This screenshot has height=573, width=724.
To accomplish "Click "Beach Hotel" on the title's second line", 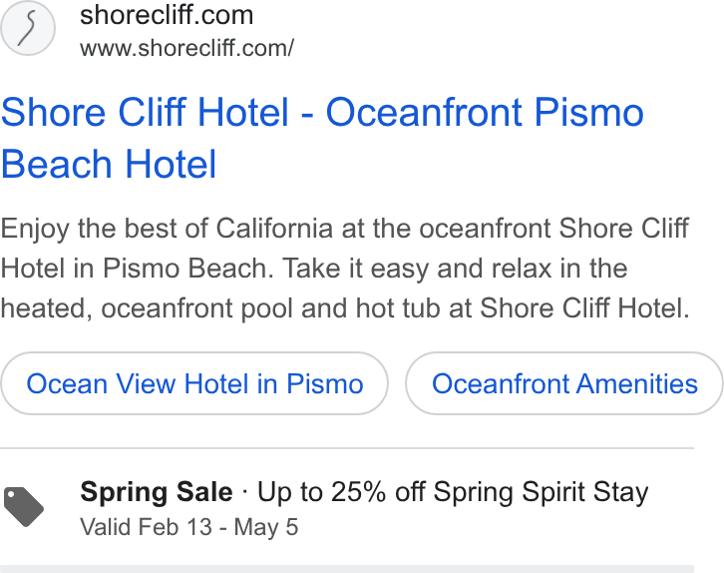I will coord(109,164).
